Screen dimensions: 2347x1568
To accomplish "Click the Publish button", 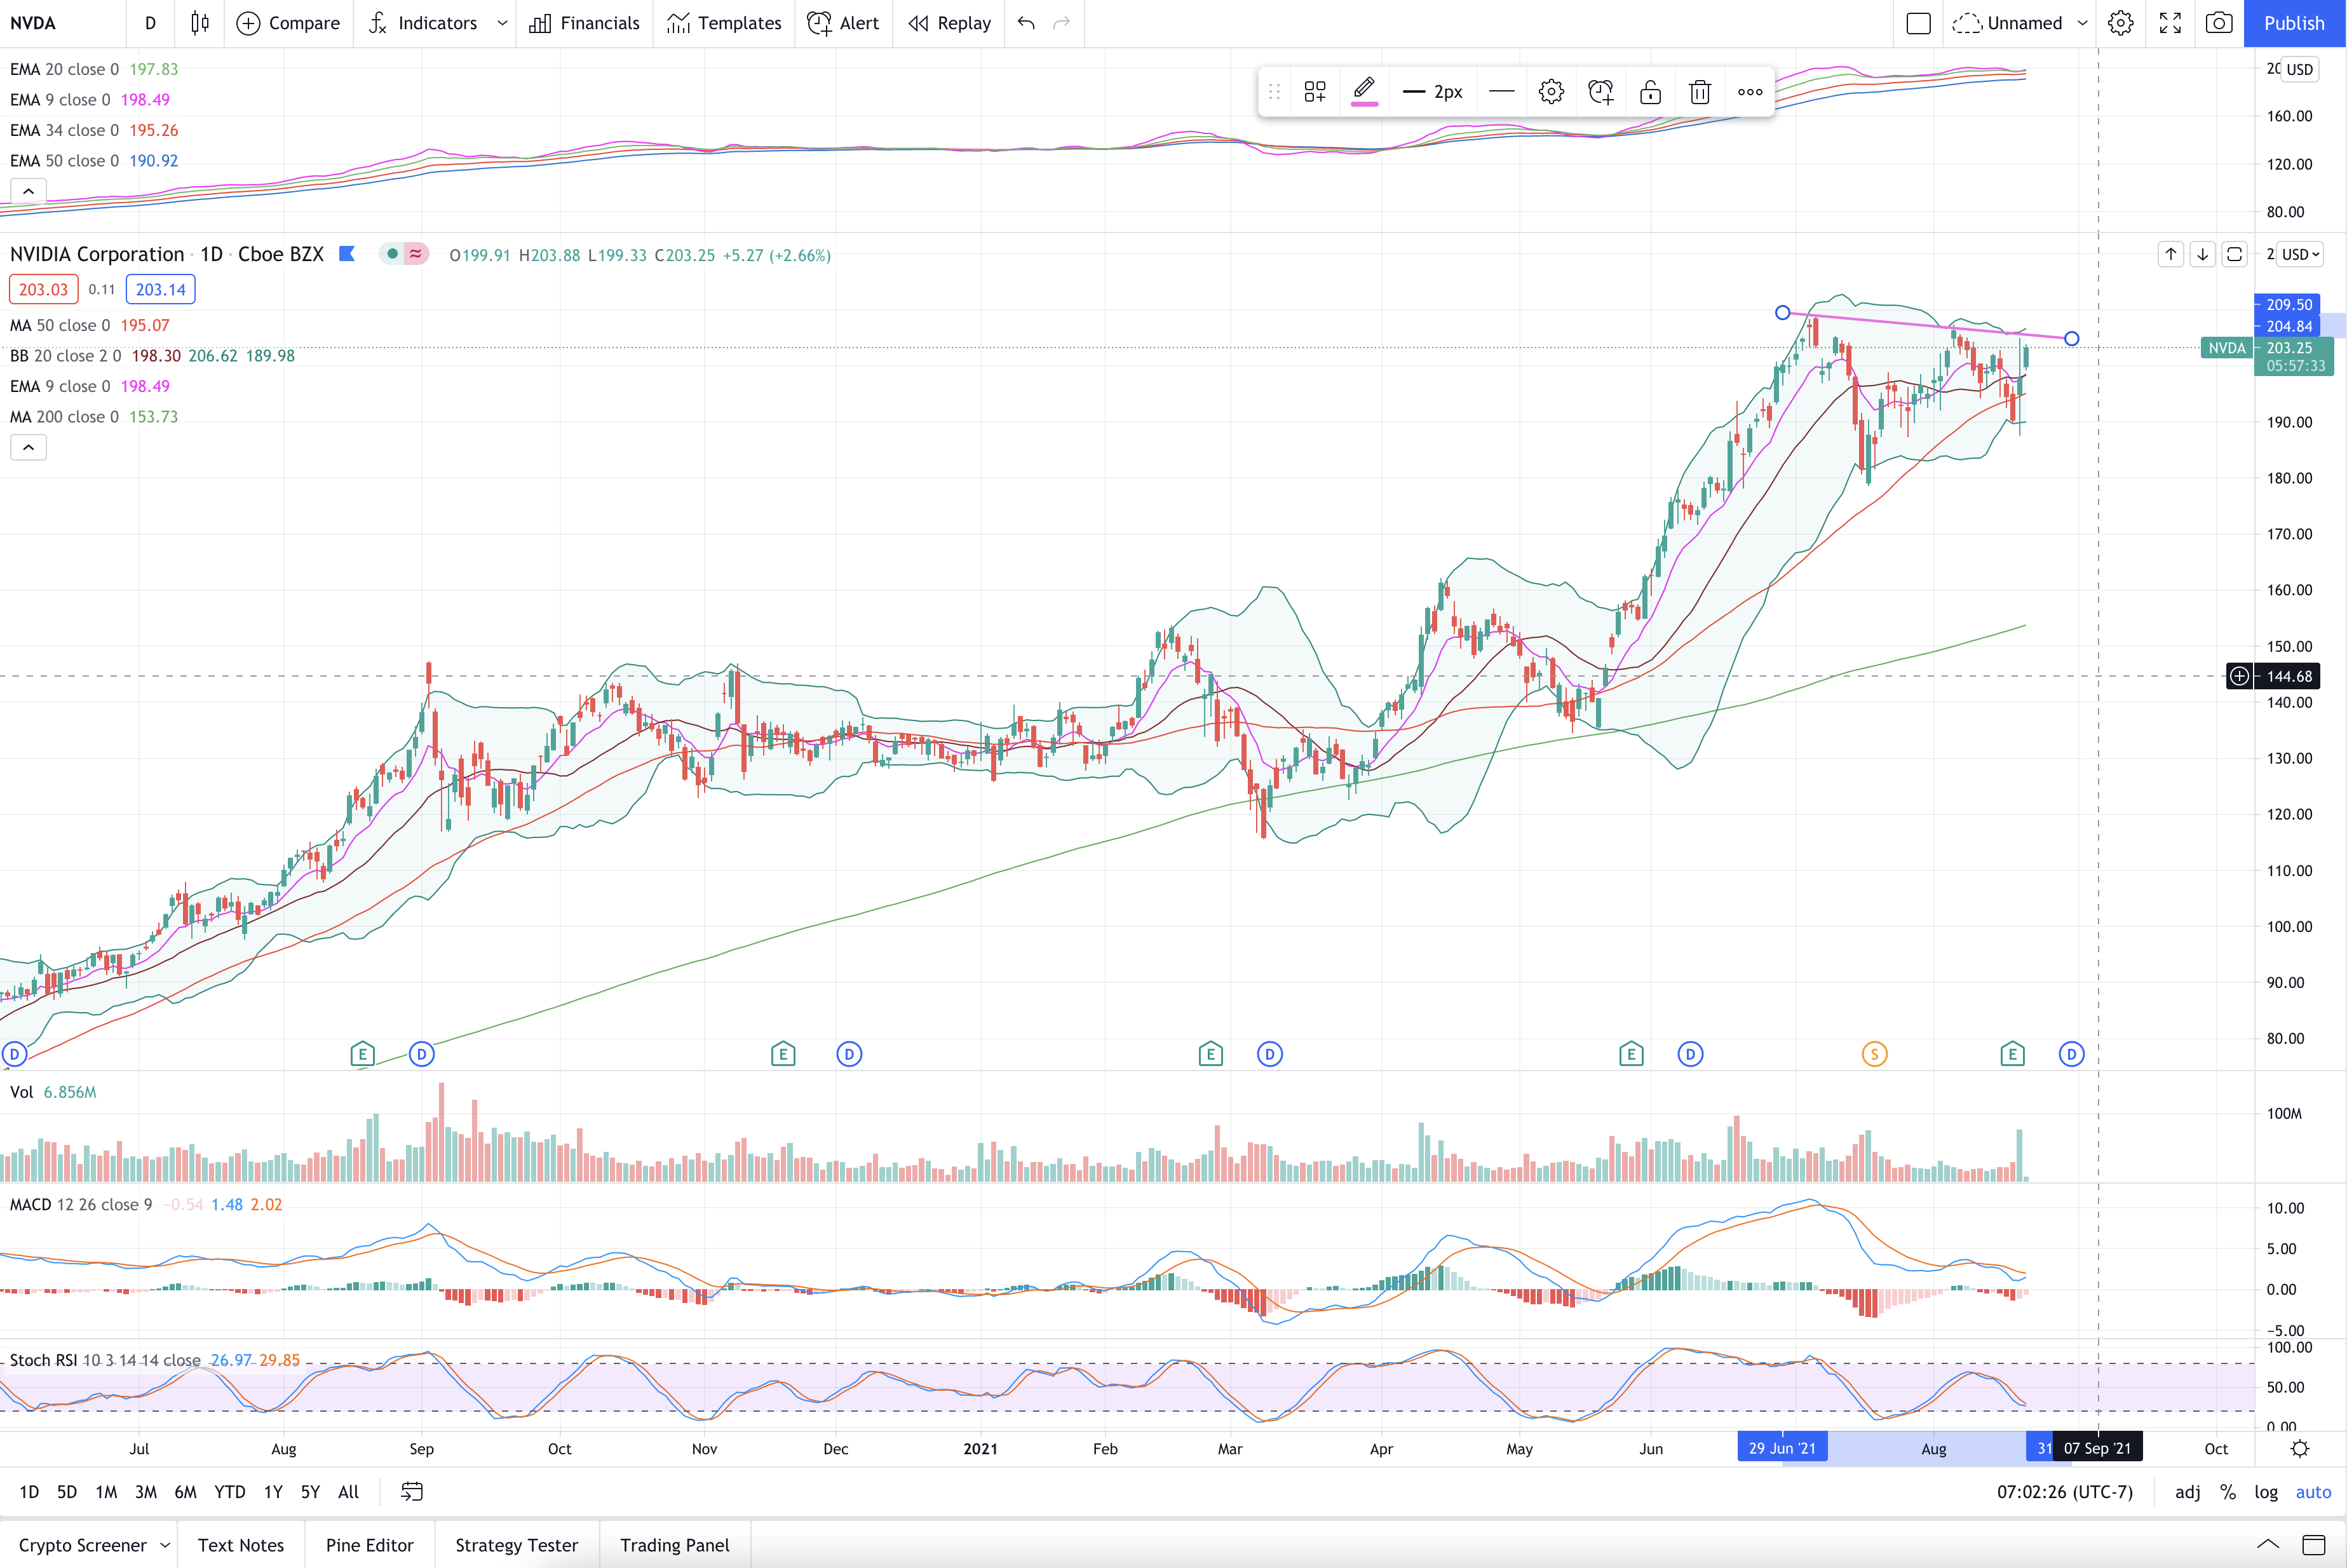I will [2294, 23].
